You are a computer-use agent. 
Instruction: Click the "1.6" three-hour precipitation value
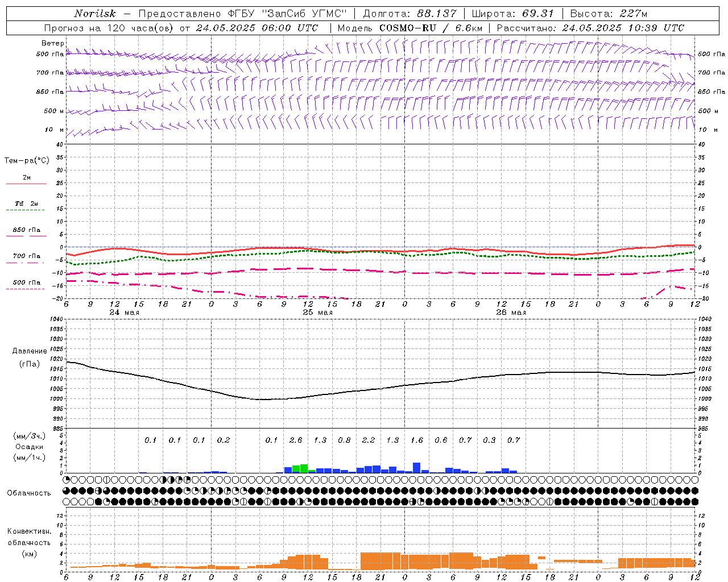click(417, 440)
